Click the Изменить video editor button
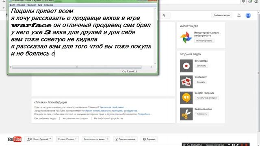The height and width of the screenshot is (146, 260). point(201,114)
